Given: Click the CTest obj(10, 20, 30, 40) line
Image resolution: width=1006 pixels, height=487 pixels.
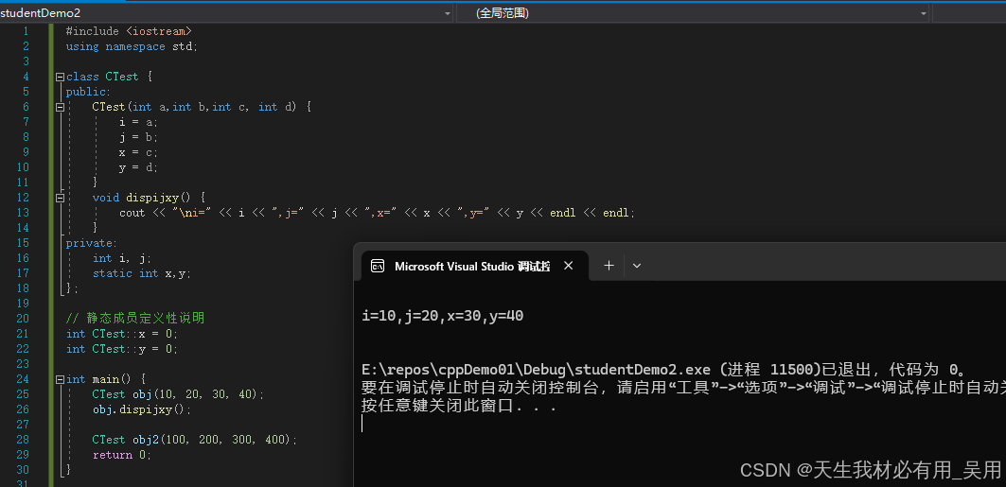Looking at the screenshot, I should (178, 394).
